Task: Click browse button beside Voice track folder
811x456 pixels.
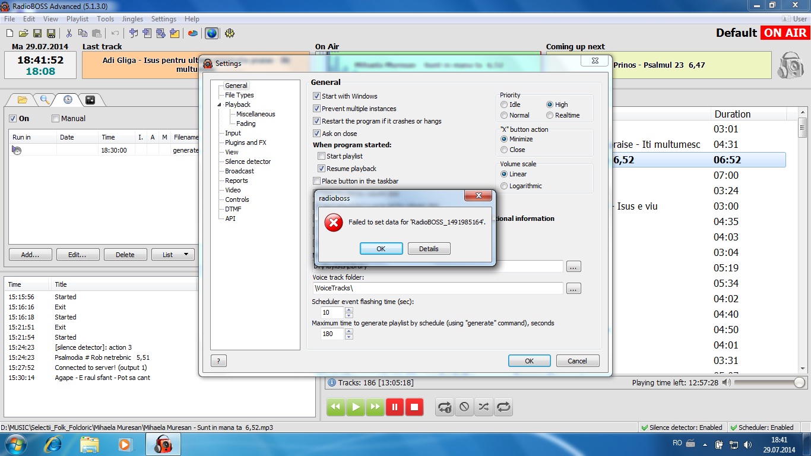Action: [574, 289]
